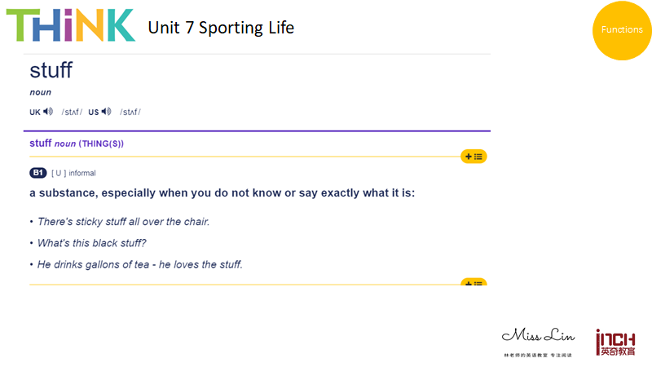This screenshot has height=367, width=652.
Task: Select the Unit 7 Sporting Life title
Action: tap(221, 28)
